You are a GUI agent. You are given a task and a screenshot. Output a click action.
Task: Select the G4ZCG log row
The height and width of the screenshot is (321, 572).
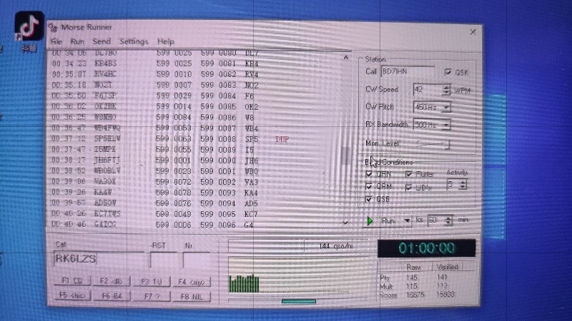pos(195,225)
